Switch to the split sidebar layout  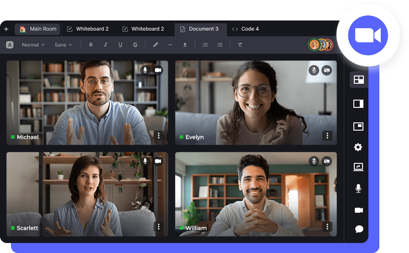pos(358,104)
